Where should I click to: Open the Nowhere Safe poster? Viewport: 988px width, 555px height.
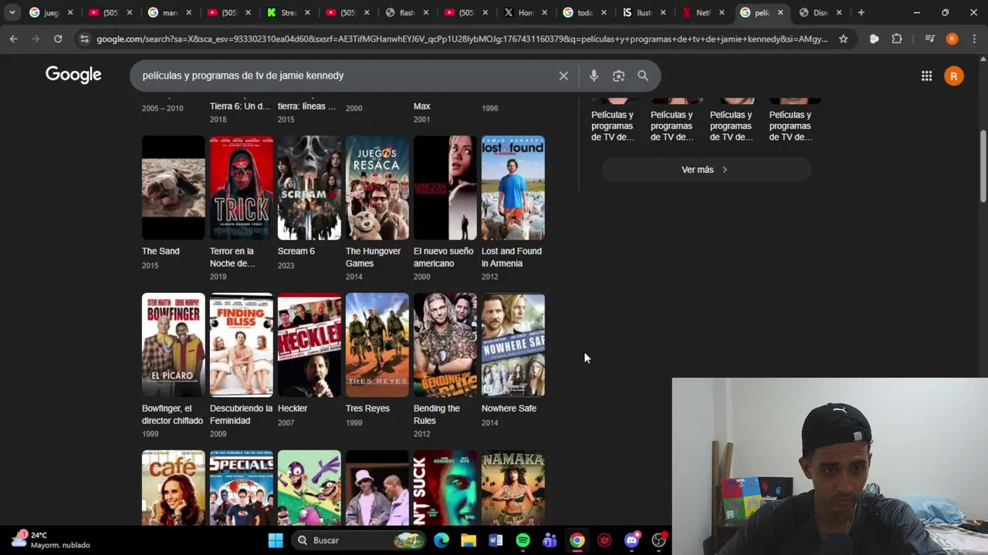513,345
